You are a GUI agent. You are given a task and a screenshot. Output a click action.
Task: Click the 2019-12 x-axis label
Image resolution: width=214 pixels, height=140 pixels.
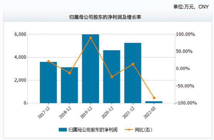point(86,113)
